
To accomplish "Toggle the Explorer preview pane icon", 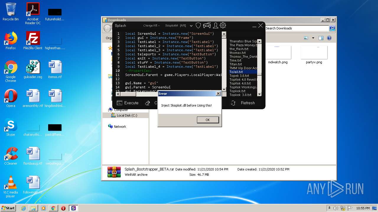I will coord(321,38).
